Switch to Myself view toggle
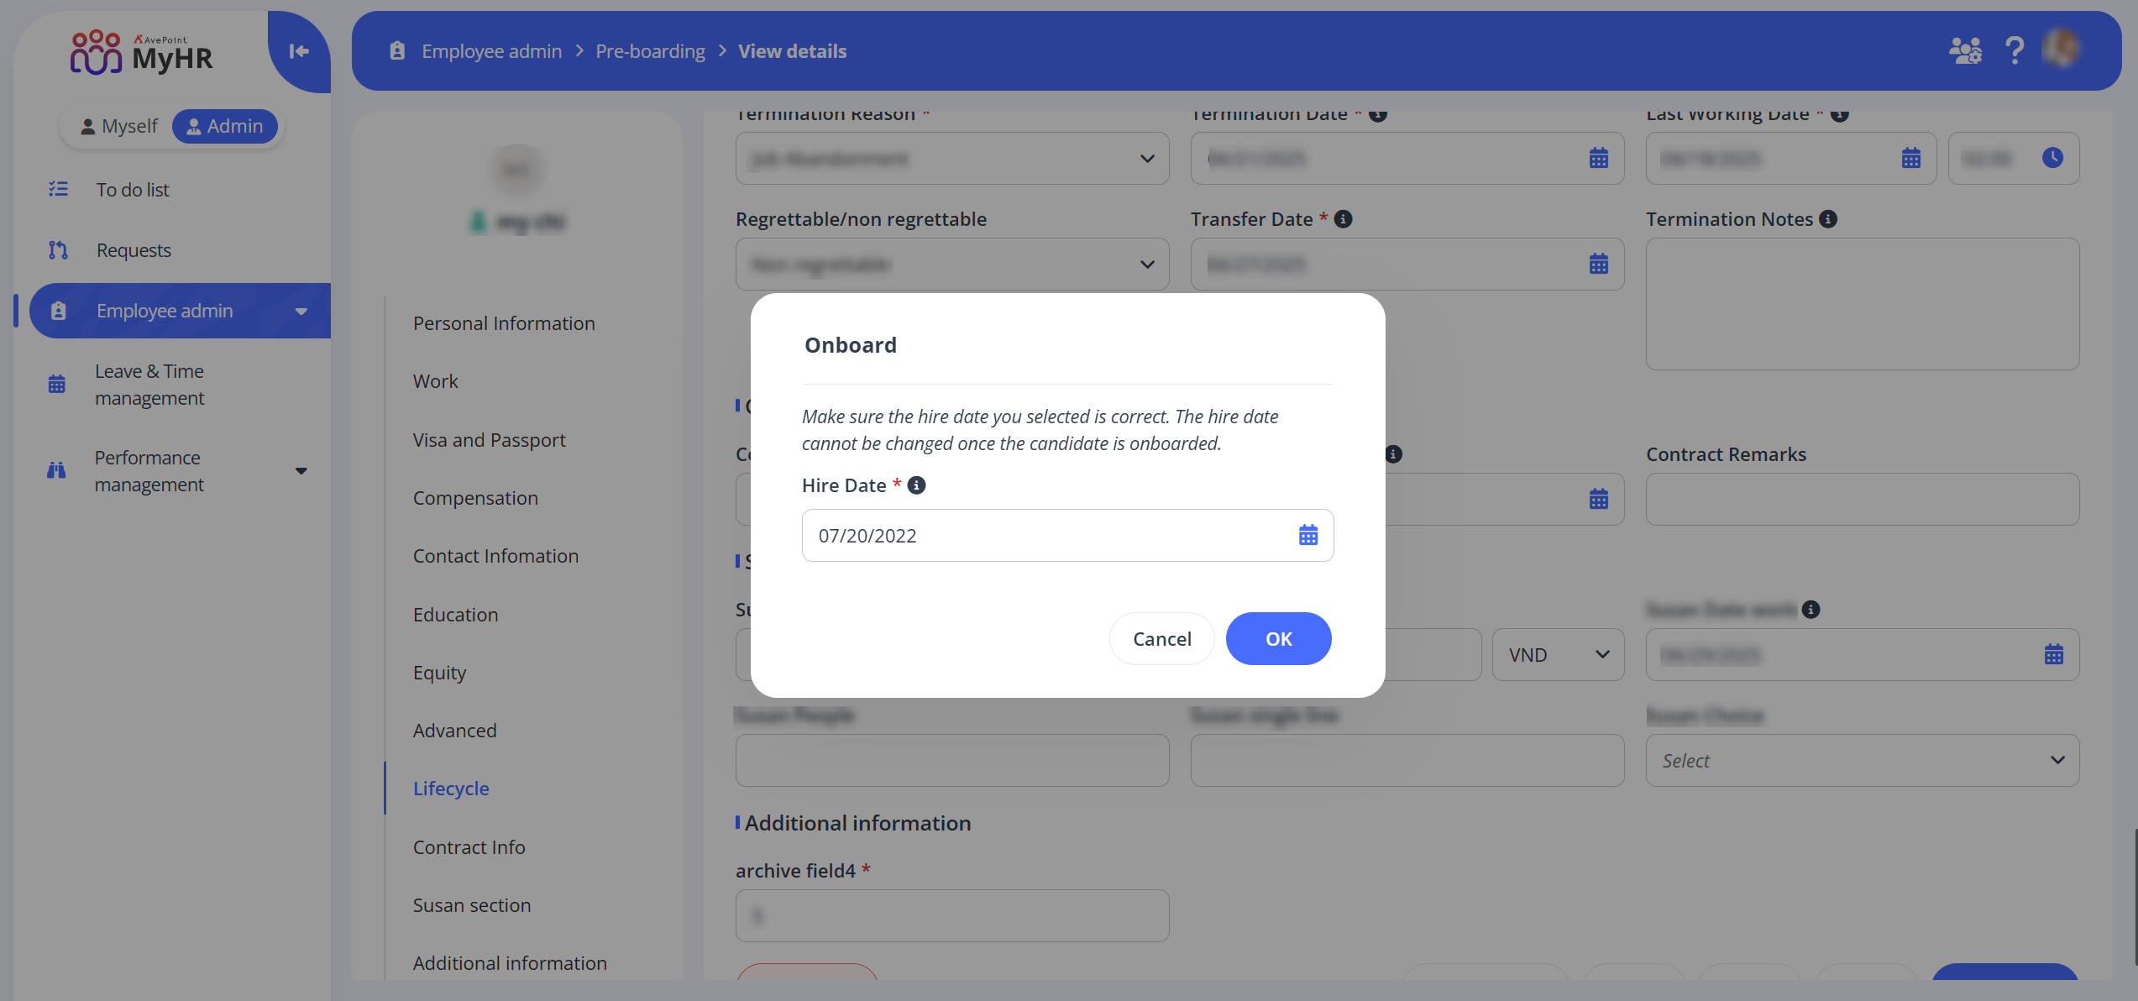Image resolution: width=2138 pixels, height=1001 pixels. pyautogui.click(x=118, y=126)
